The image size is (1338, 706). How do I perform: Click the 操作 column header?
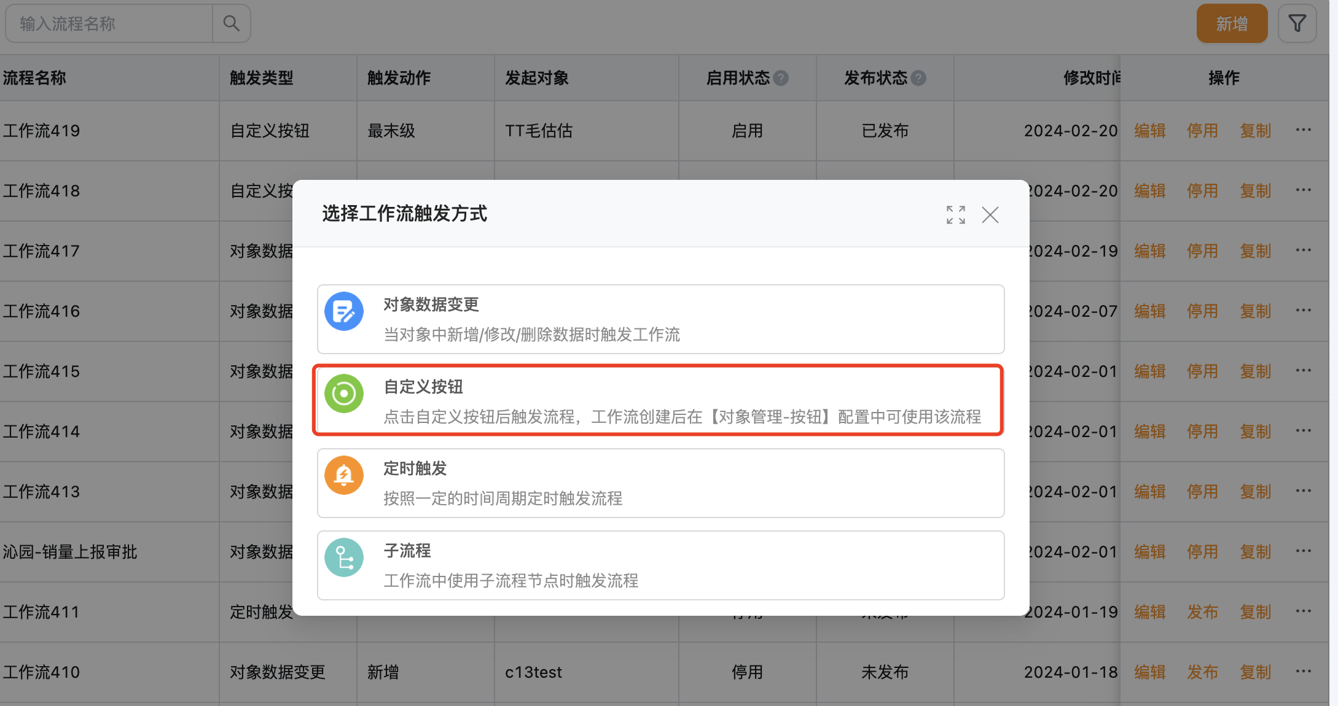click(x=1224, y=78)
